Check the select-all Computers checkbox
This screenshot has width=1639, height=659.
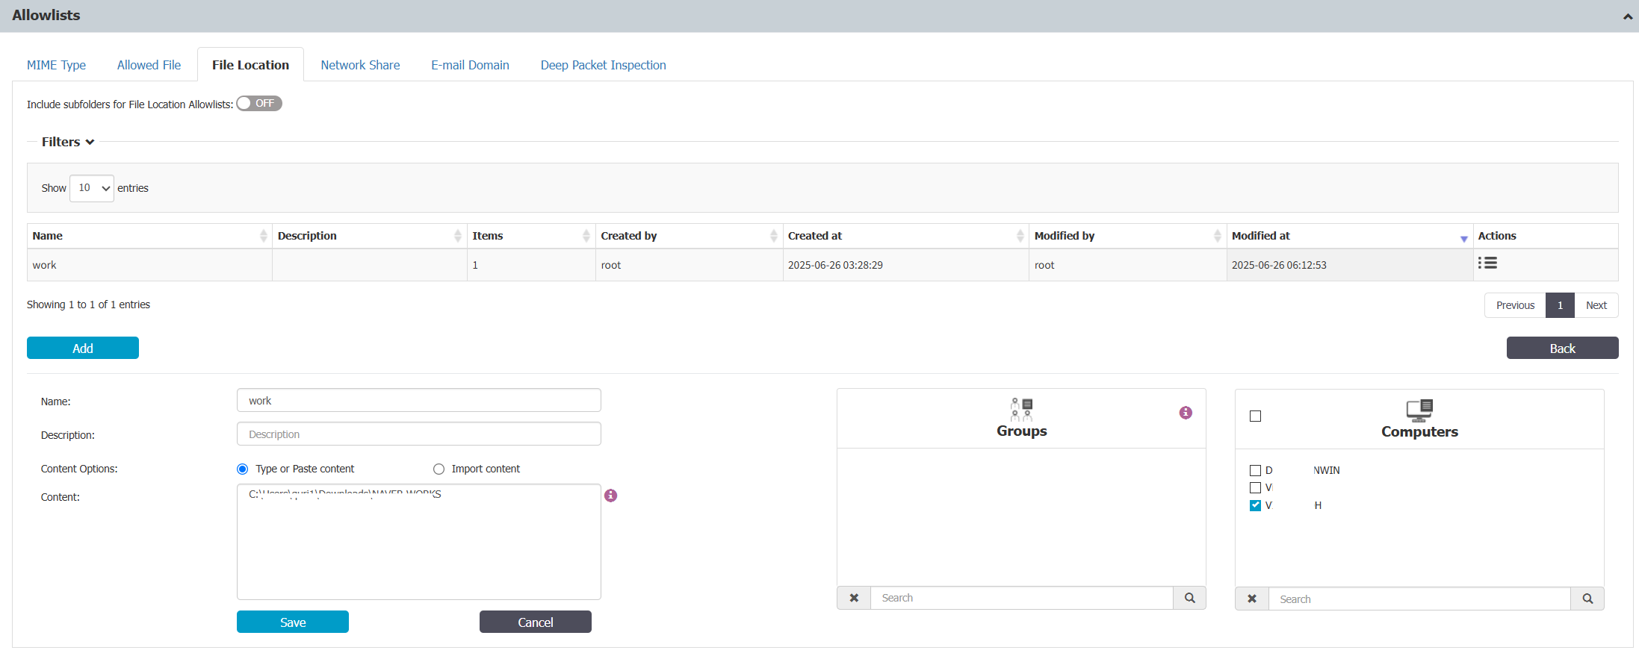(1255, 416)
